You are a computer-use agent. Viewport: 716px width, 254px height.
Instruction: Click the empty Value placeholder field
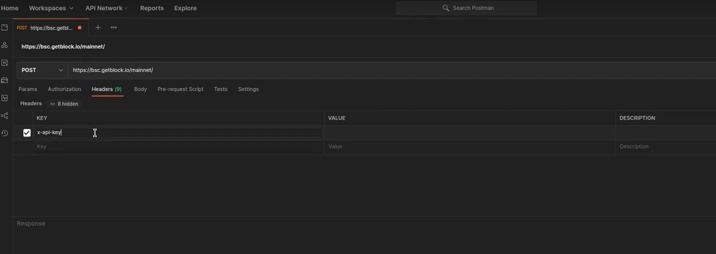point(469,147)
